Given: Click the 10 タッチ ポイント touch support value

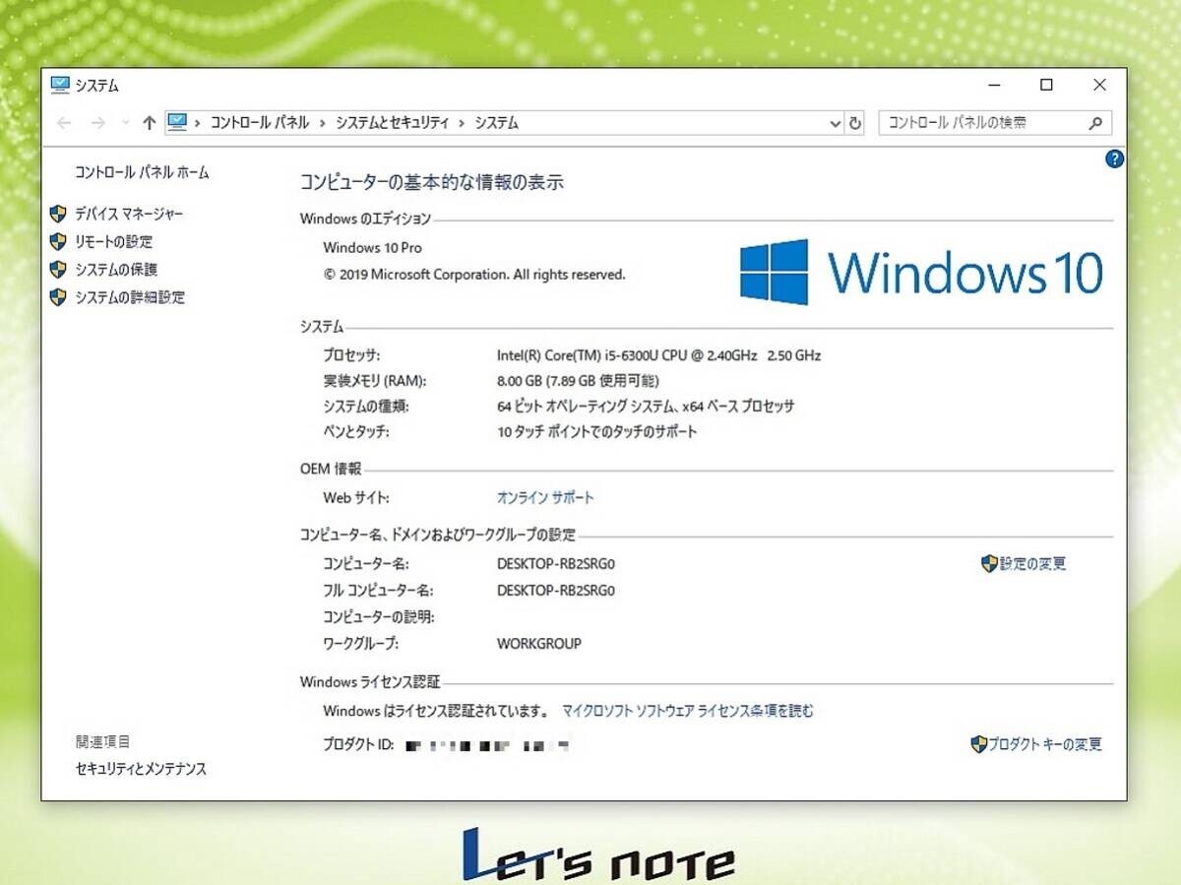Looking at the screenshot, I should 597,431.
